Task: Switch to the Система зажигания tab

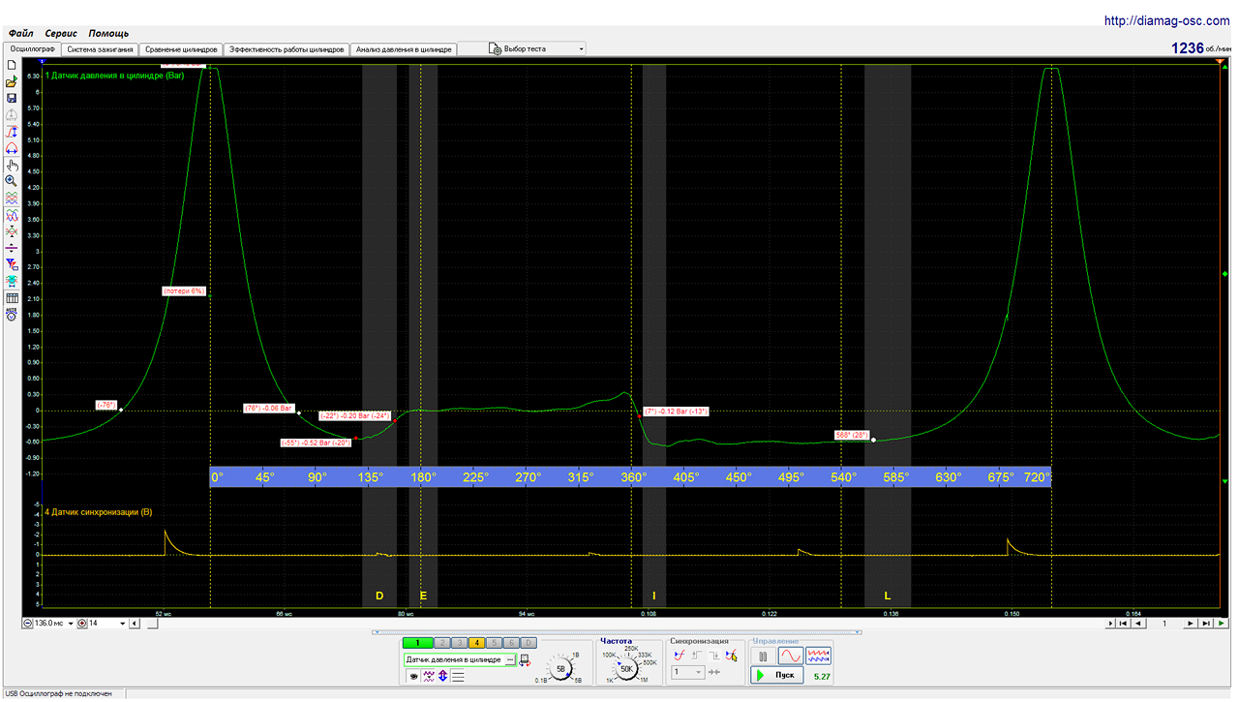Action: tap(101, 48)
